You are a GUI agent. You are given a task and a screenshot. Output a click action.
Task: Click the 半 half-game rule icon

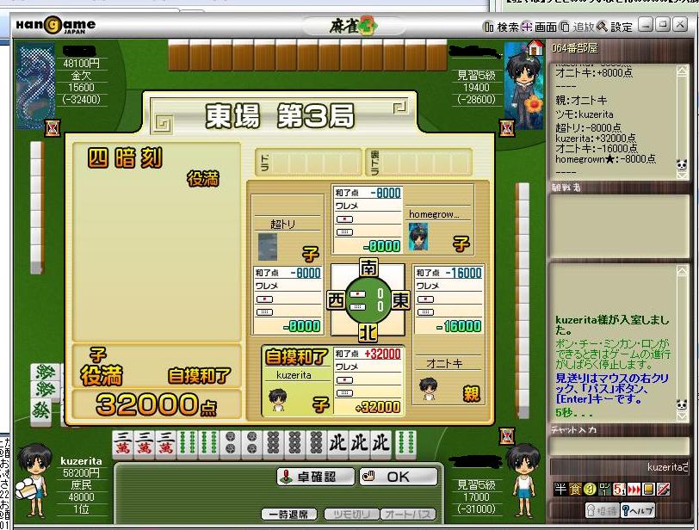(x=560, y=489)
